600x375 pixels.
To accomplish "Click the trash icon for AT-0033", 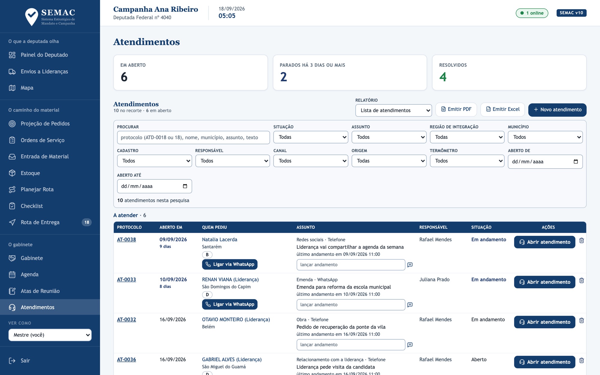I will (x=581, y=280).
